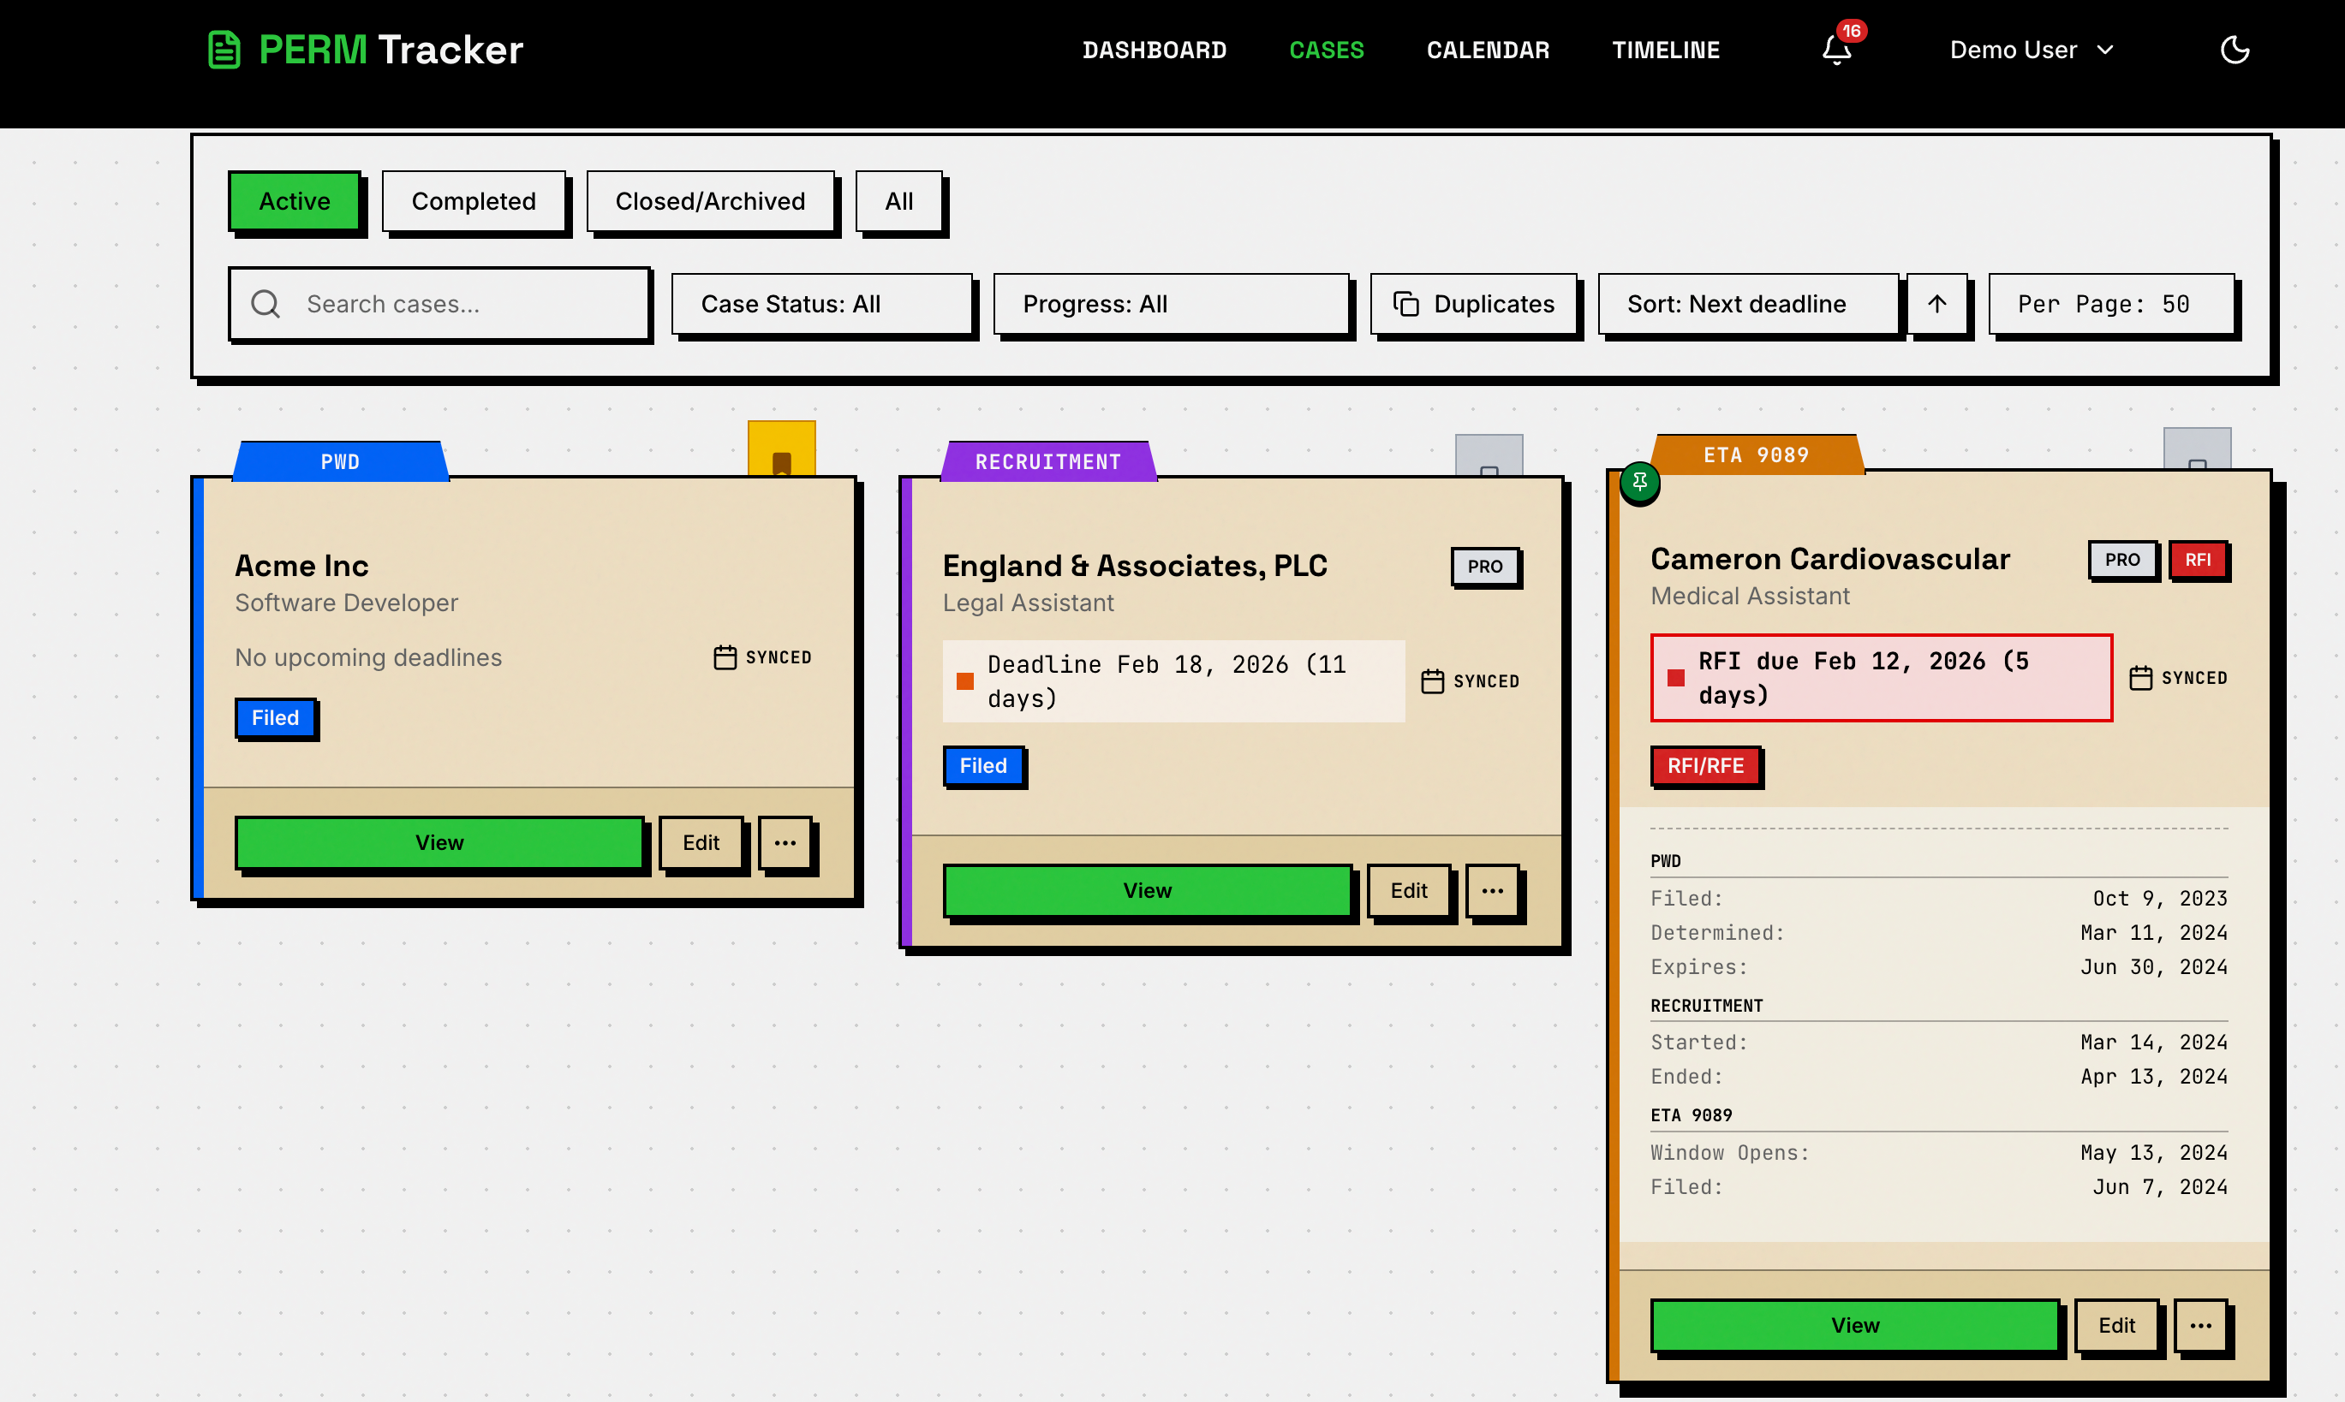Click the ascending sort arrow button
The width and height of the screenshot is (2345, 1402).
(x=1936, y=303)
